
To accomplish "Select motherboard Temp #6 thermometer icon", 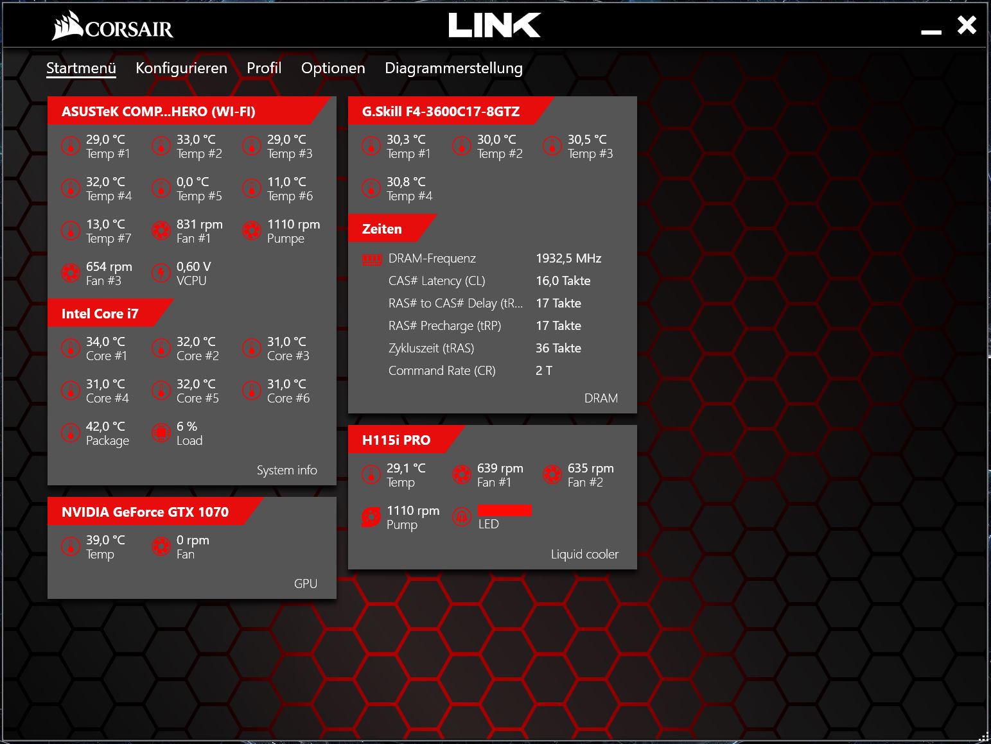I will 251,188.
